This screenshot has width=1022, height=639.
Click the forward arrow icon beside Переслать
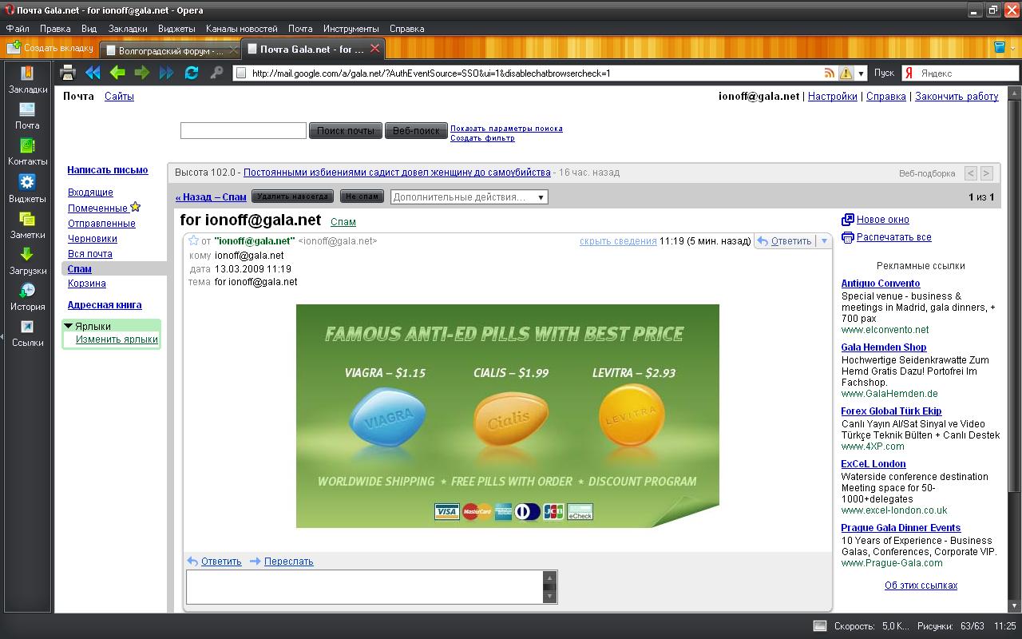click(255, 562)
